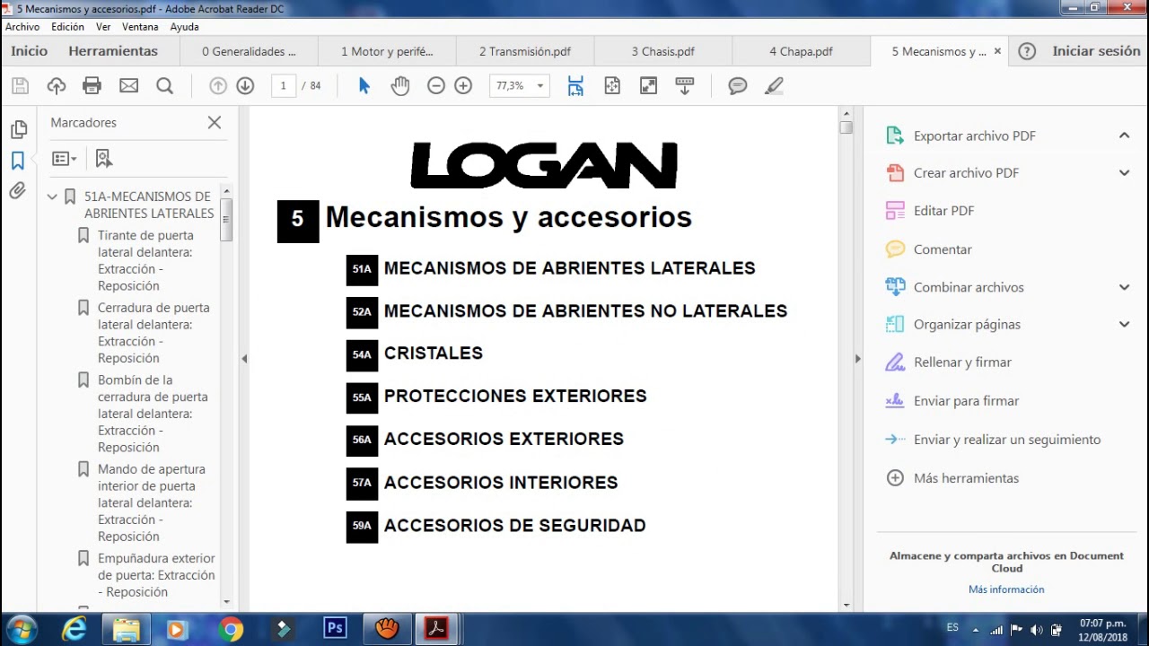Open Rellenar y firmar tool
Image resolution: width=1149 pixels, height=646 pixels.
click(962, 362)
